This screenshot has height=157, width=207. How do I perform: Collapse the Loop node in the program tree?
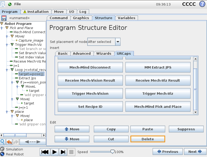click(x=12, y=70)
